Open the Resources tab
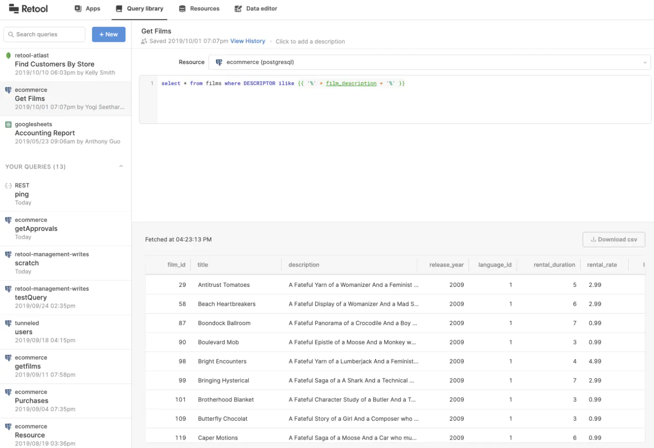 tap(199, 8)
